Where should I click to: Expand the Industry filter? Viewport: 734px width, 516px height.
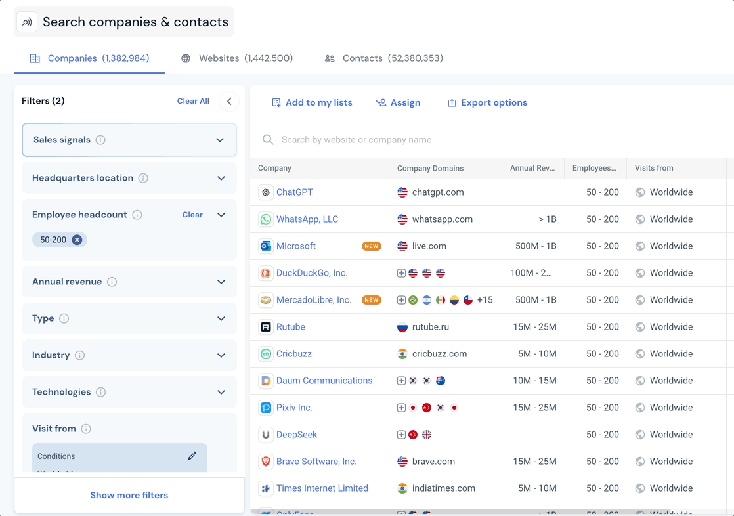pyautogui.click(x=221, y=355)
